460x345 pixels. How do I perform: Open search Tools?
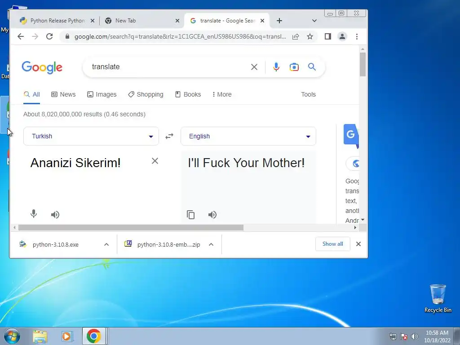coord(308,94)
